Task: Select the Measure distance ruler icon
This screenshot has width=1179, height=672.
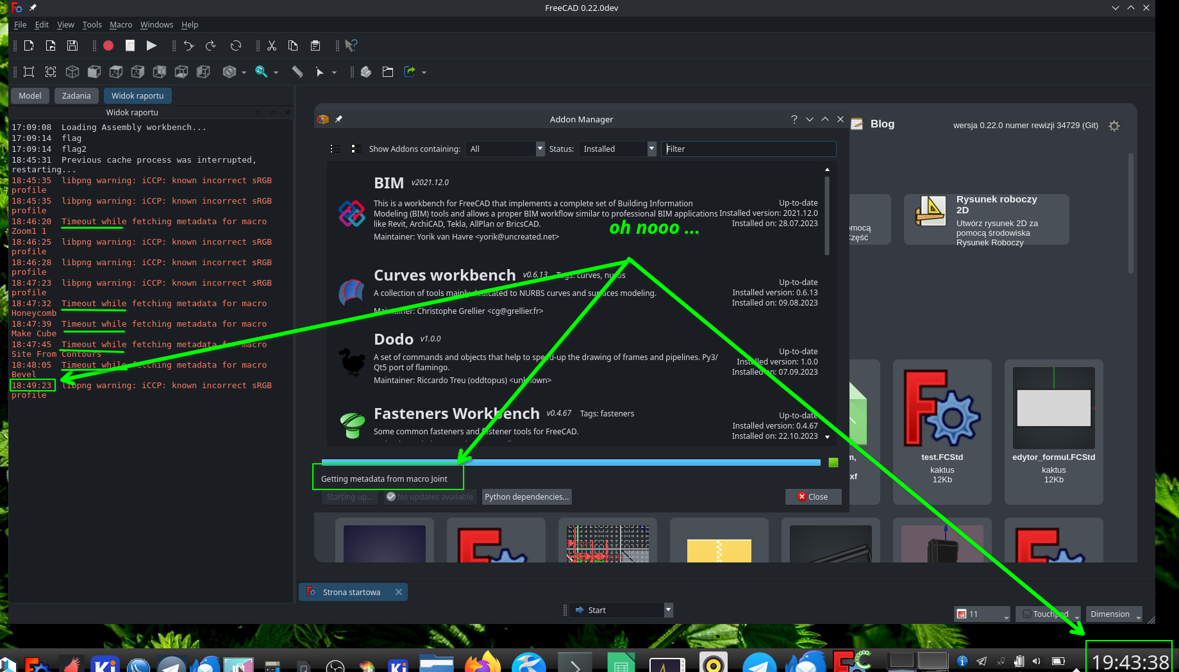Action: [x=297, y=71]
